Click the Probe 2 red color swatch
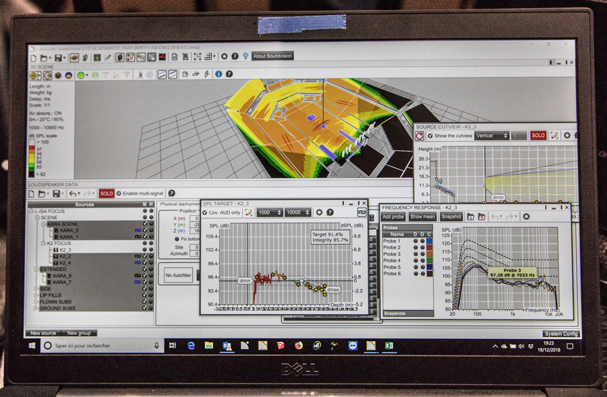The image size is (607, 397). 429,247
